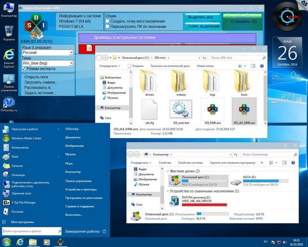Click the Start menu search field
Screen dimensions: 308x247
click(31, 231)
